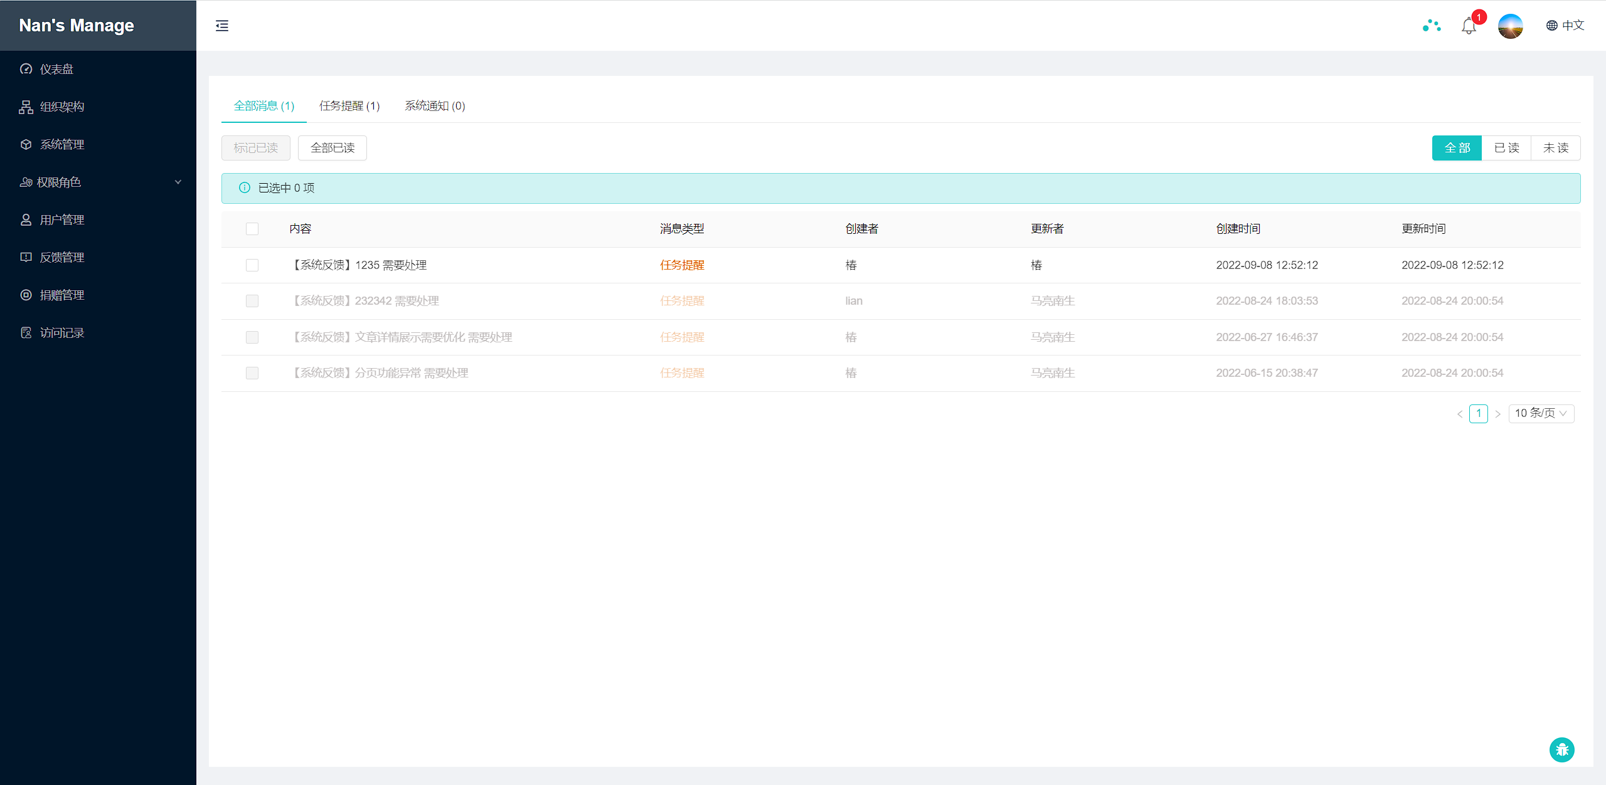Click the 全部已读 button
The image size is (1606, 785).
[332, 148]
